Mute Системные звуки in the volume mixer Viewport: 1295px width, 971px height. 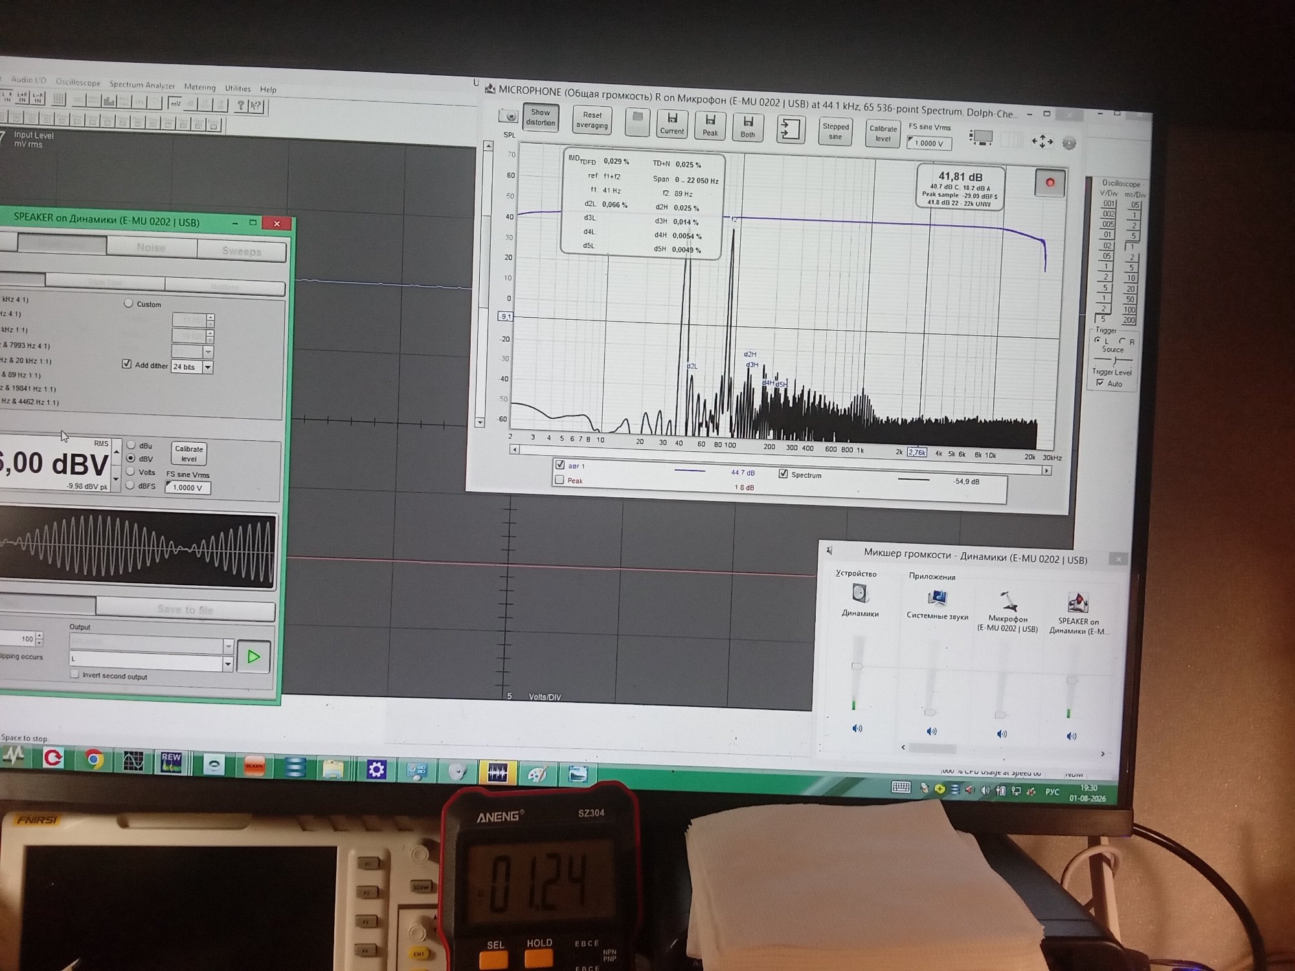pos(932,731)
